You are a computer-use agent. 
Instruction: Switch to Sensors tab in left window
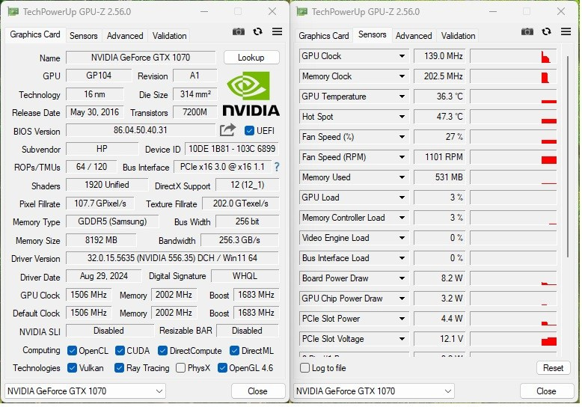[84, 36]
